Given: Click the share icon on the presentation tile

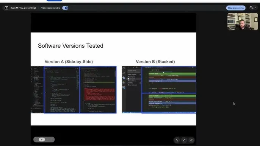Looking at the screenshot, I should pos(191,140).
